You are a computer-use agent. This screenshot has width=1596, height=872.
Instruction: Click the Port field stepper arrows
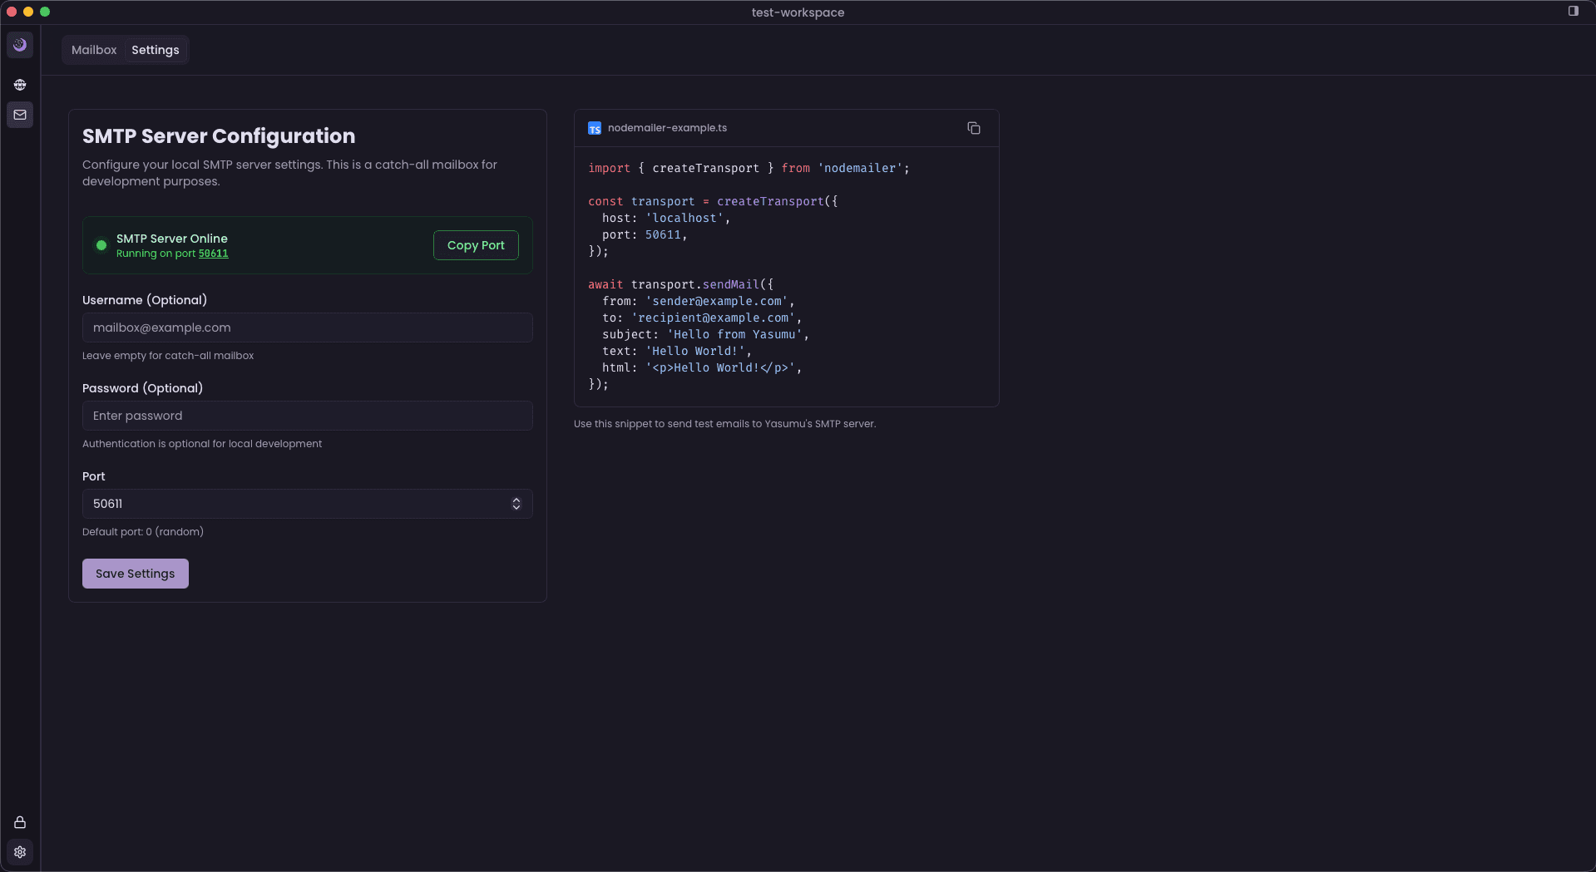click(x=516, y=504)
